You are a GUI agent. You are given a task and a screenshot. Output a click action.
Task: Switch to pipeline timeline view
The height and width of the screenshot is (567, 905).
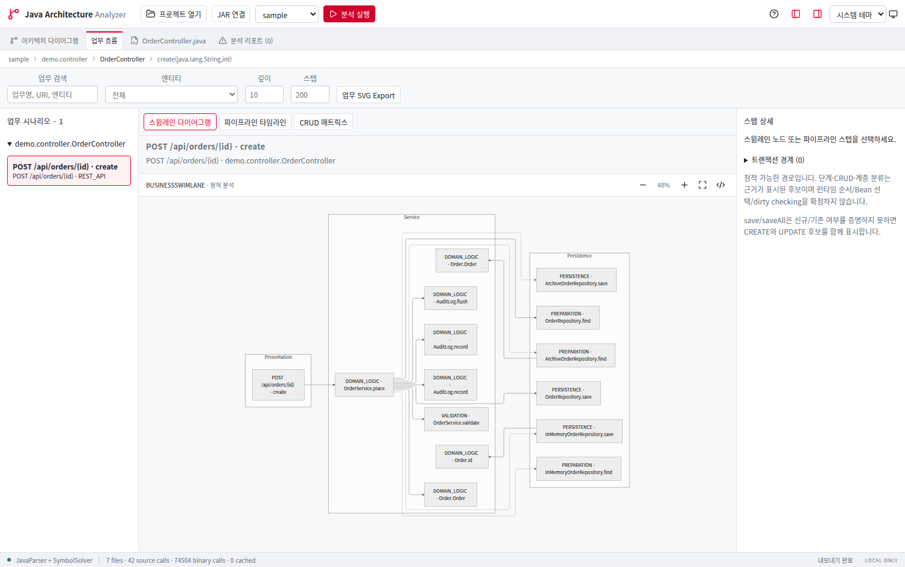255,122
